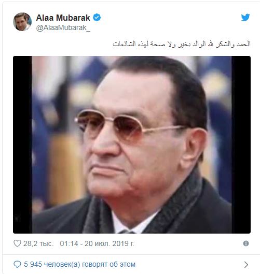Click the reply speech bubble icon
260x274 pixels.
[17, 264]
